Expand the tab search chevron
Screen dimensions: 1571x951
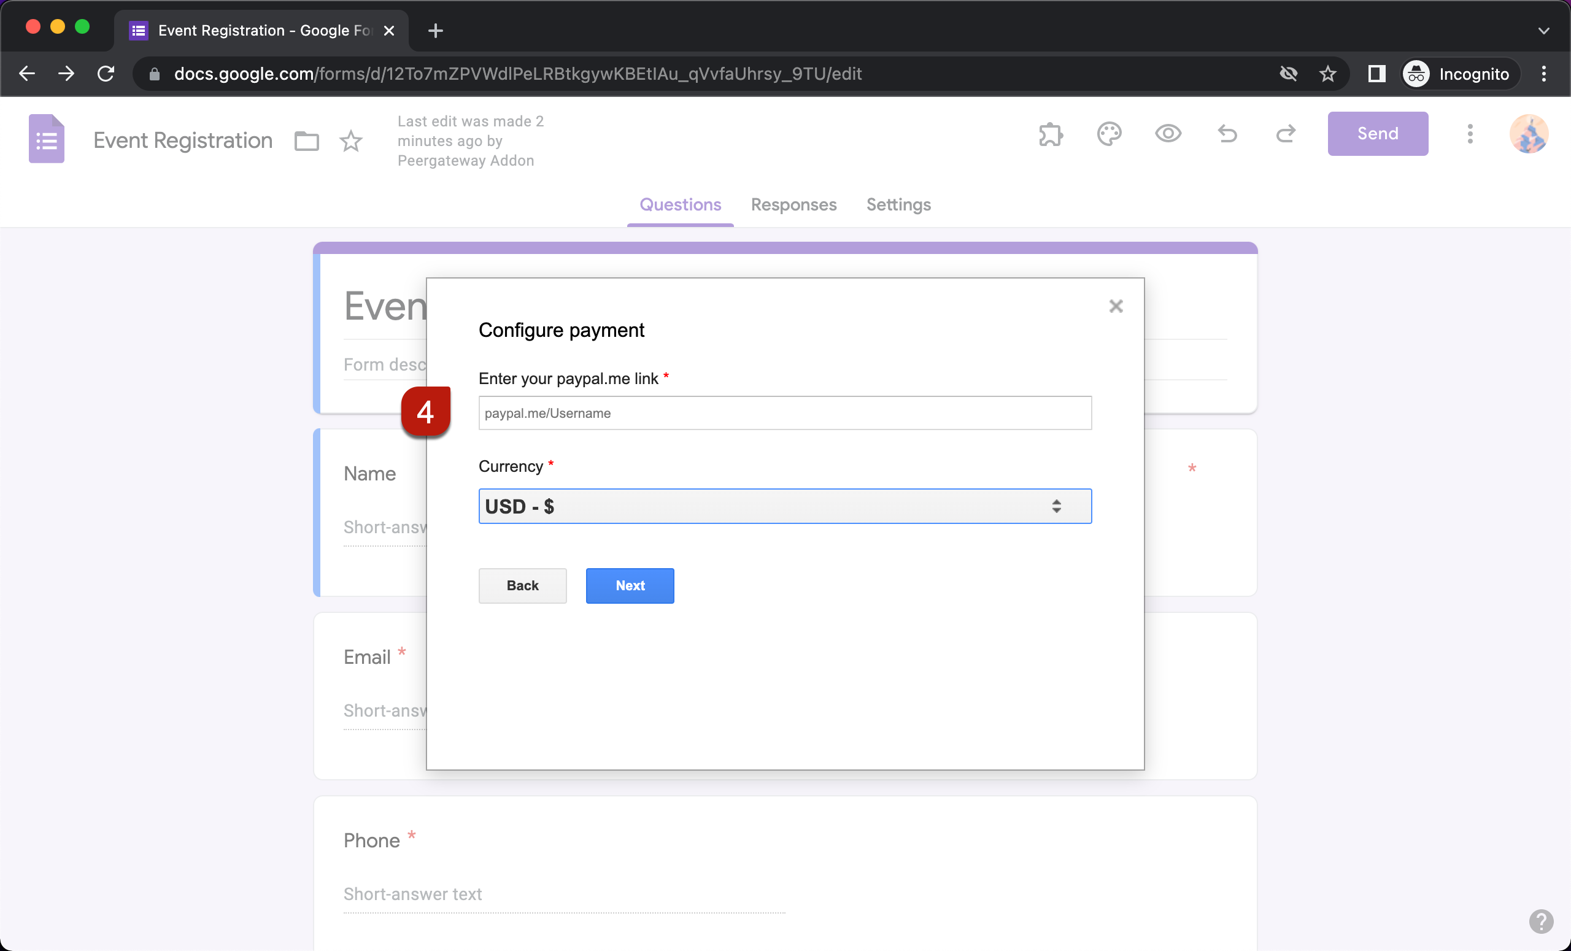tap(1543, 31)
